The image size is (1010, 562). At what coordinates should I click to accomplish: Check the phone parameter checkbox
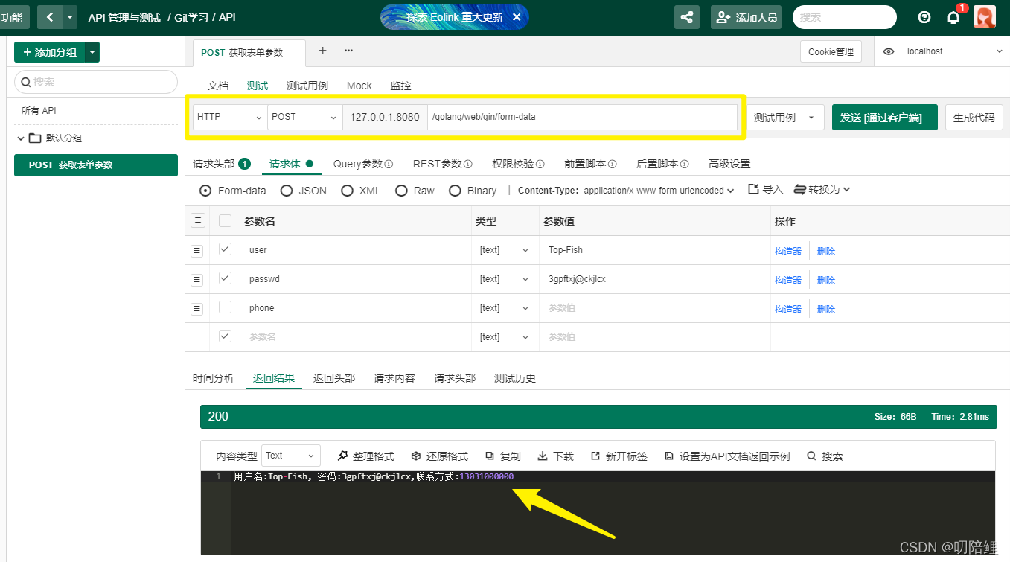point(225,307)
